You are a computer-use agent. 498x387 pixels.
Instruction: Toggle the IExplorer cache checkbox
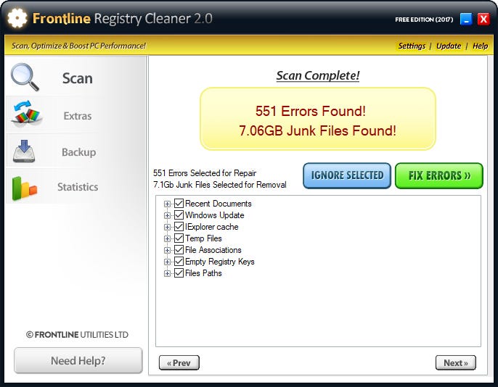[x=179, y=227]
